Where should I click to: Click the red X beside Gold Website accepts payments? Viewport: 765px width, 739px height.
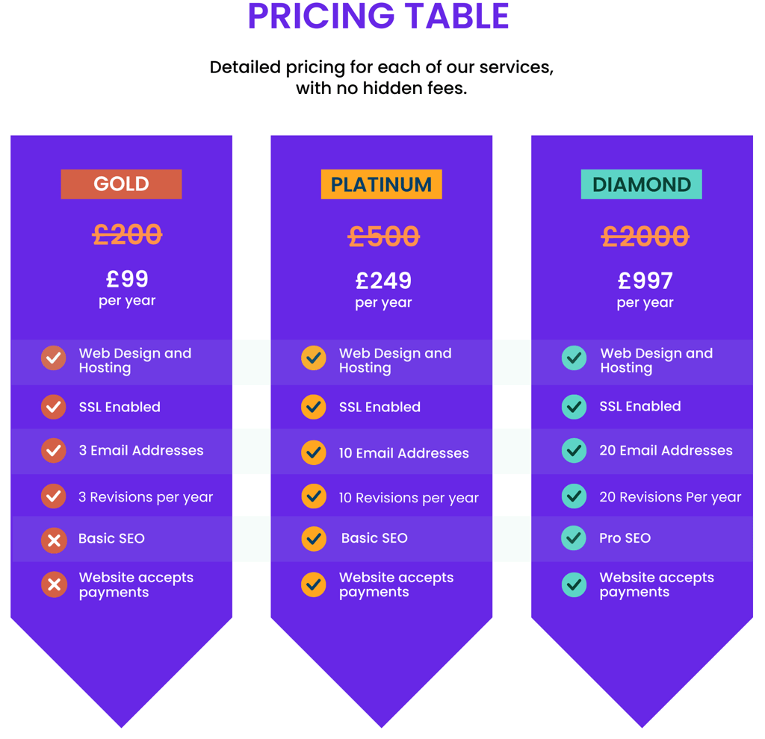(54, 584)
